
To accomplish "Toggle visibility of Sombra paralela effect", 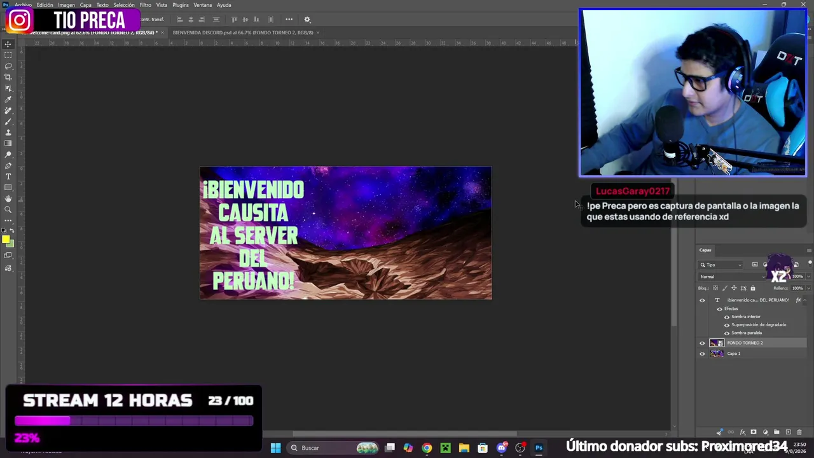I will (x=727, y=333).
